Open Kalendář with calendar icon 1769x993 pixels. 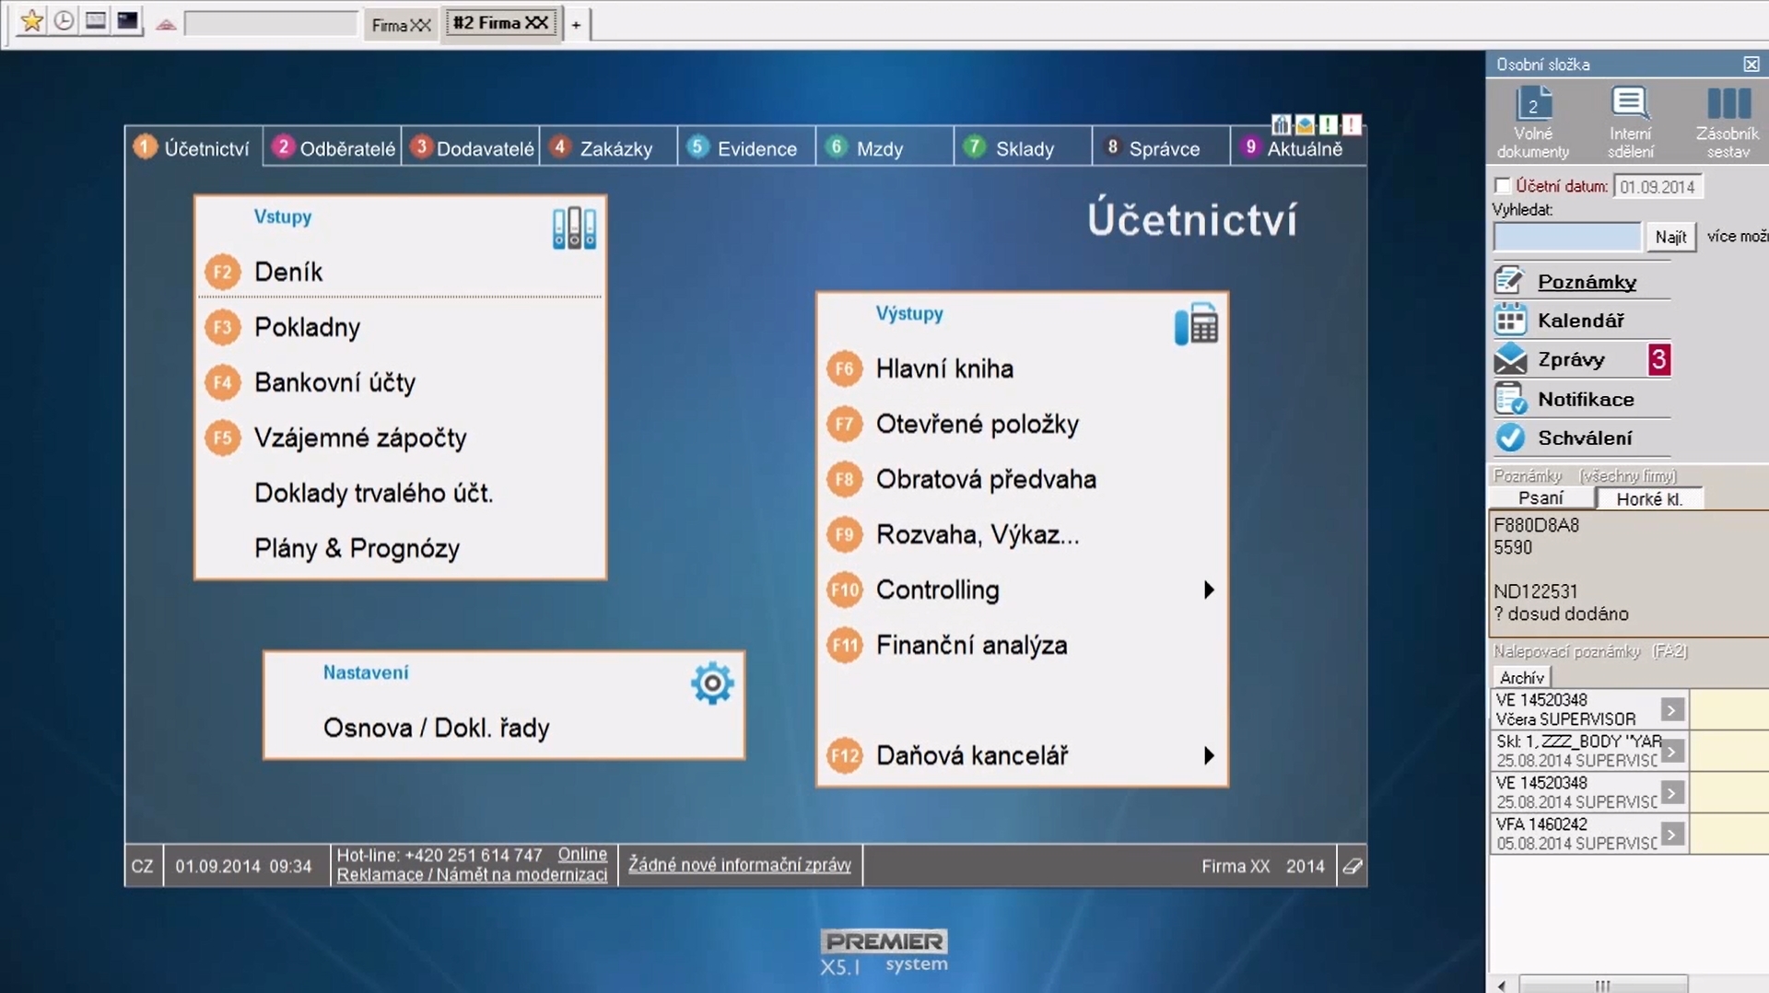coord(1582,321)
